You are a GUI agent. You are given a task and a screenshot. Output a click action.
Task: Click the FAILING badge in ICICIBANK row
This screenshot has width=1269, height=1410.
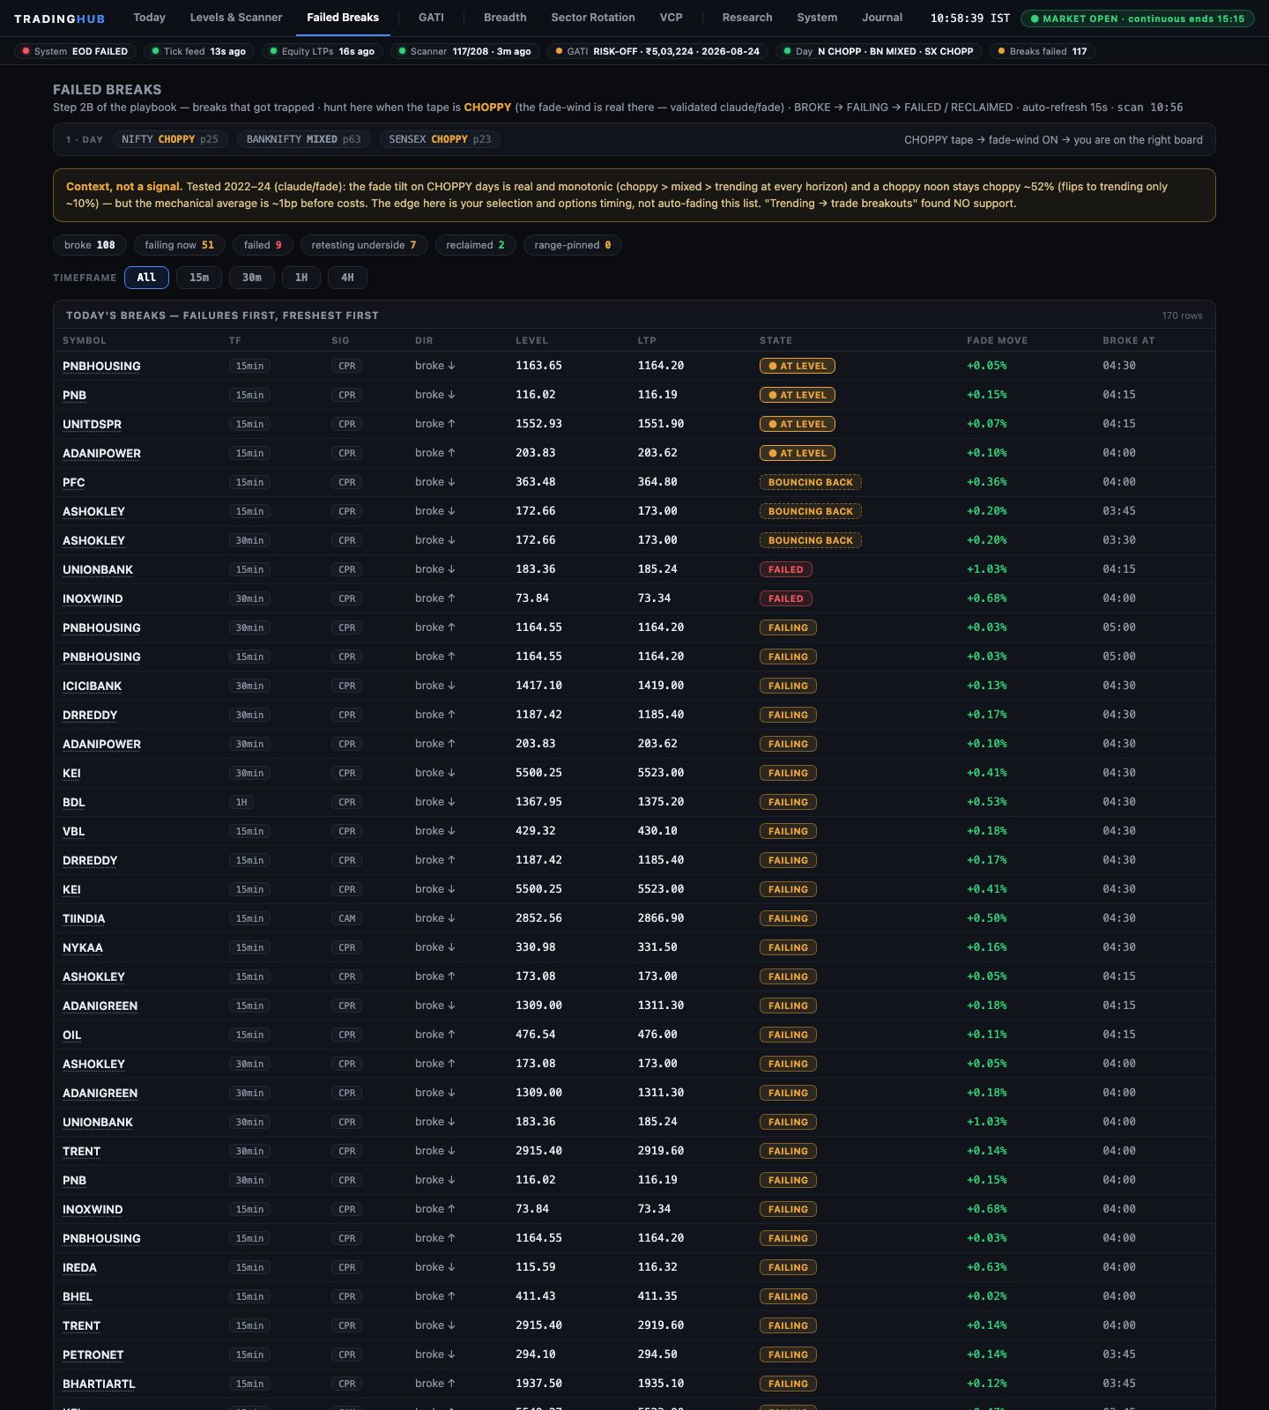point(788,686)
